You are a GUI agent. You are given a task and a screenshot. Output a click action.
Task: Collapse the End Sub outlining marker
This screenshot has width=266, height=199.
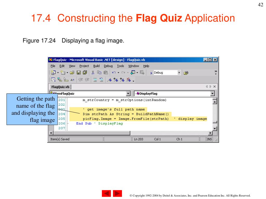tap(68, 124)
